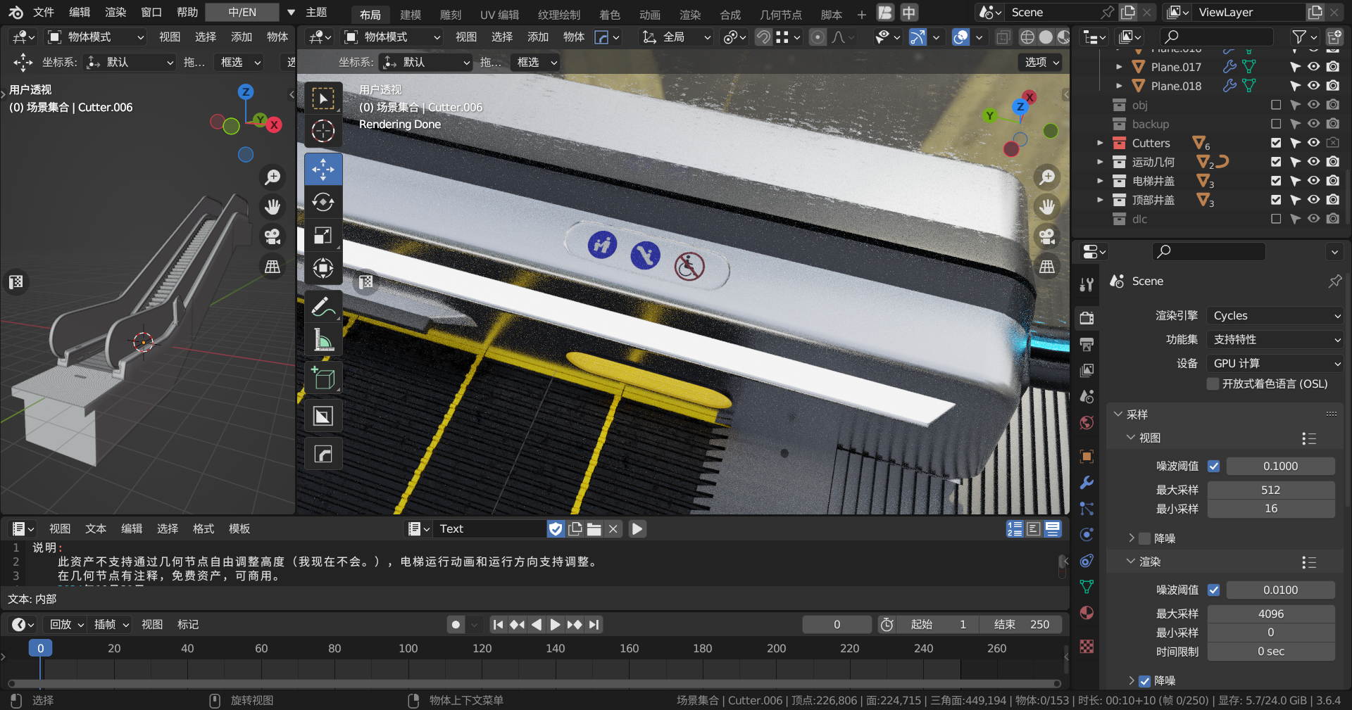Click the current frame field 0
The image size is (1352, 710).
point(837,624)
